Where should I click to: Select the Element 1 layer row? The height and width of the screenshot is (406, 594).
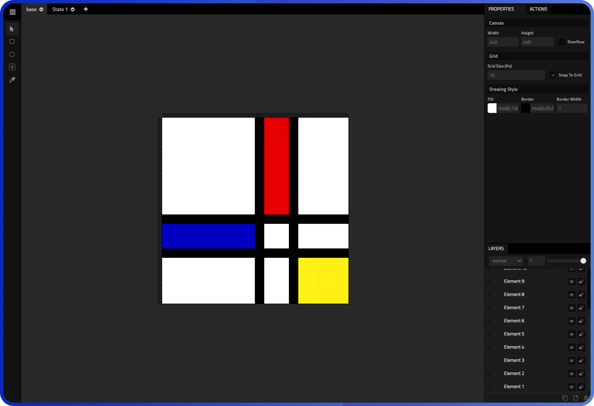point(536,387)
